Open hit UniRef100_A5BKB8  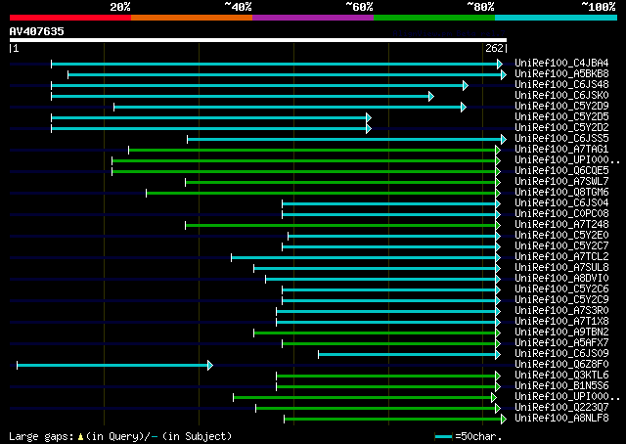pos(561,74)
